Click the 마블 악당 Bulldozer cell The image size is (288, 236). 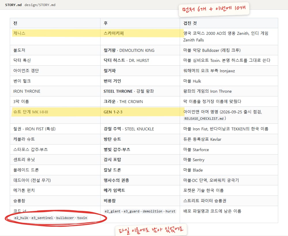[x=229, y=50]
